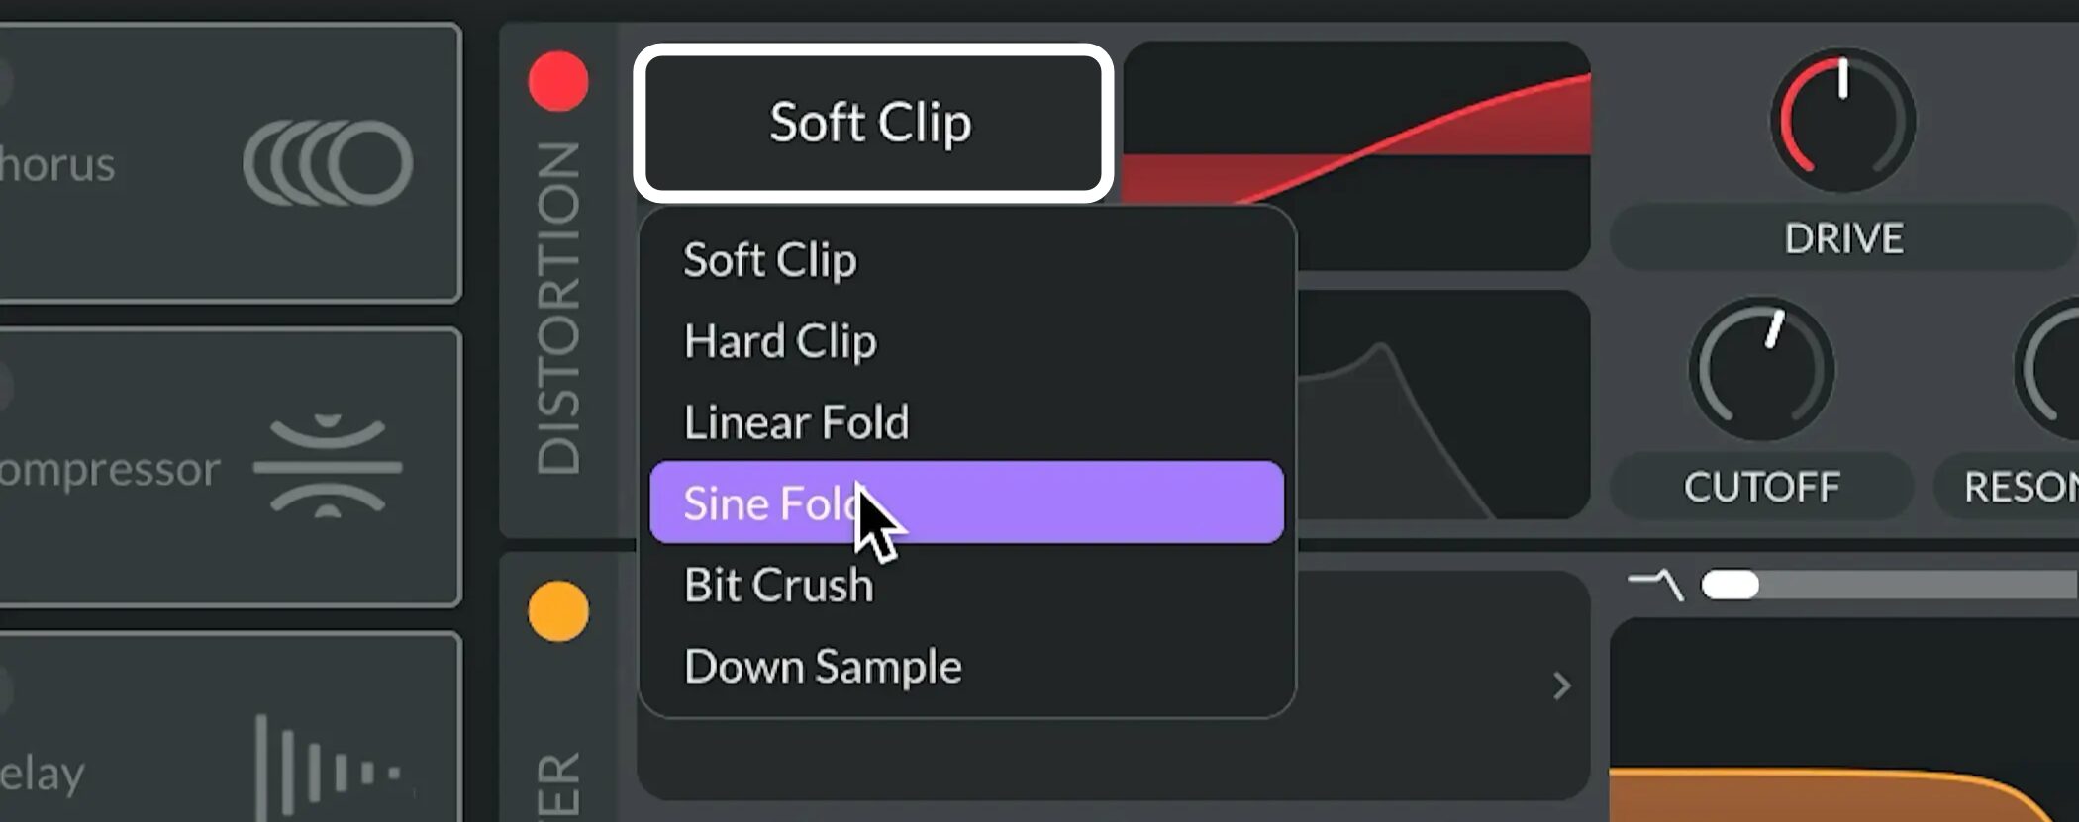Click the filter shape icon beside the slider
The image size is (2079, 822).
click(1656, 585)
